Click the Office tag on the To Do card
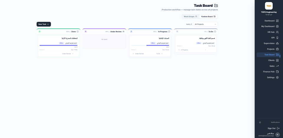This screenshot has width=283, height=138. click(199, 43)
